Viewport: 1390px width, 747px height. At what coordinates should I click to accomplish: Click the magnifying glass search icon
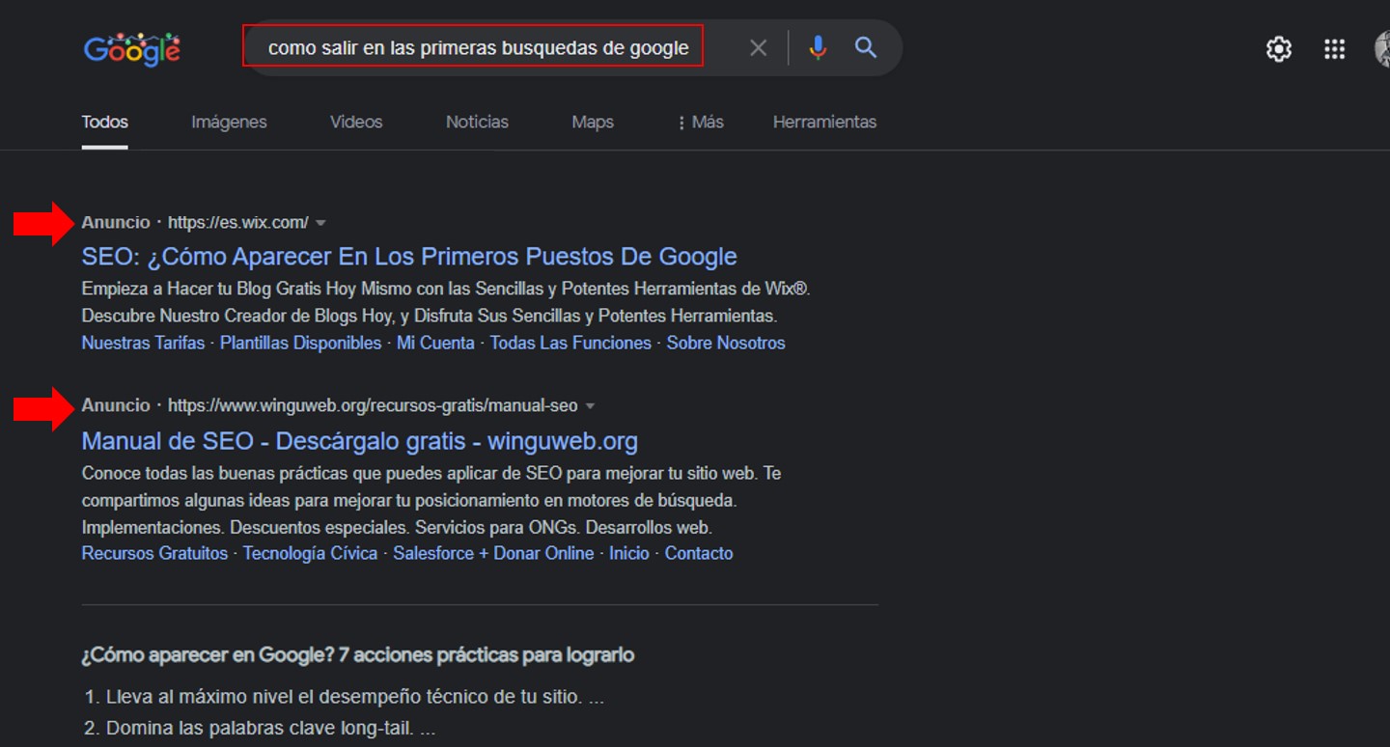click(865, 46)
